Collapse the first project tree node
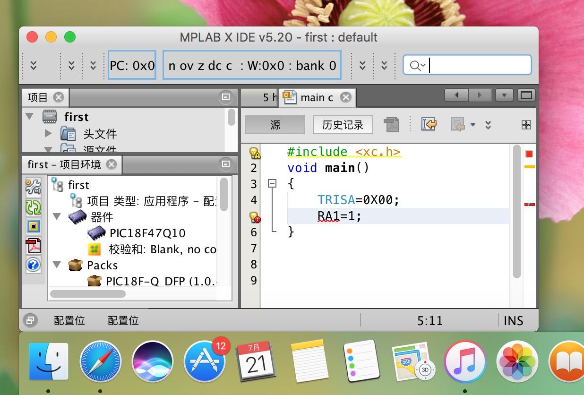 29,116
